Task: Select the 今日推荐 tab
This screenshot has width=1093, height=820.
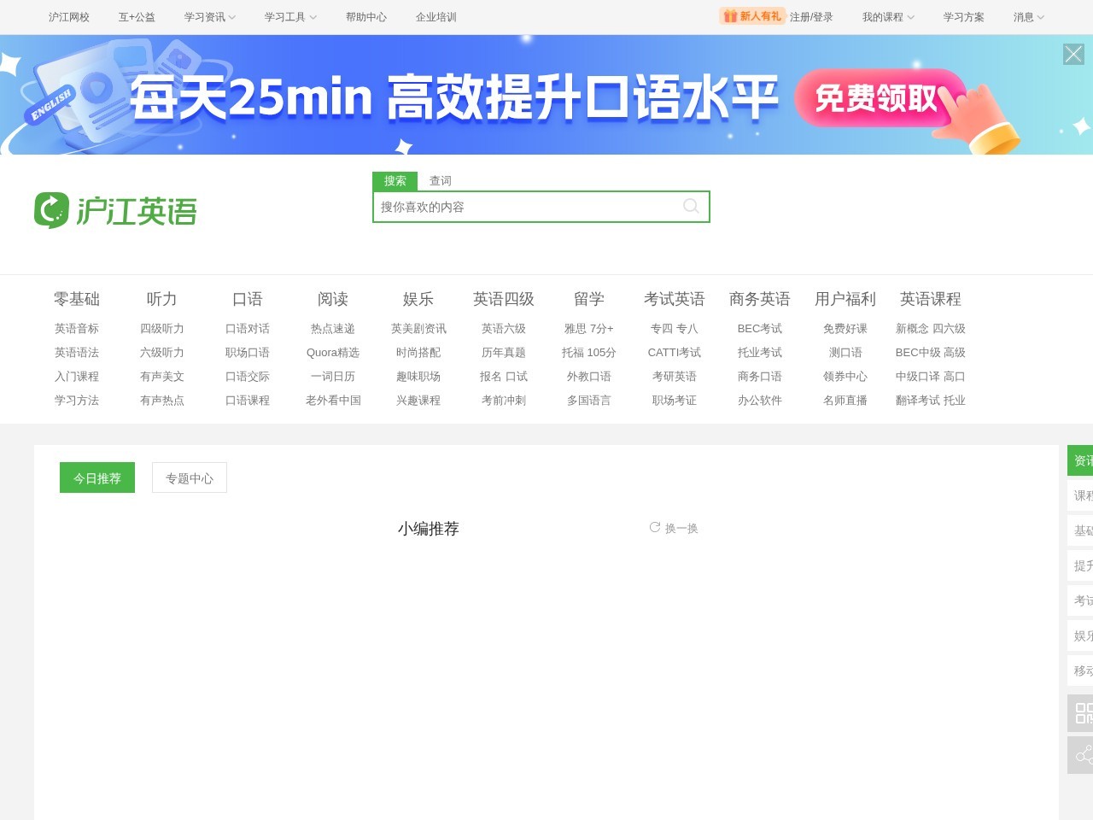Action: pyautogui.click(x=97, y=478)
